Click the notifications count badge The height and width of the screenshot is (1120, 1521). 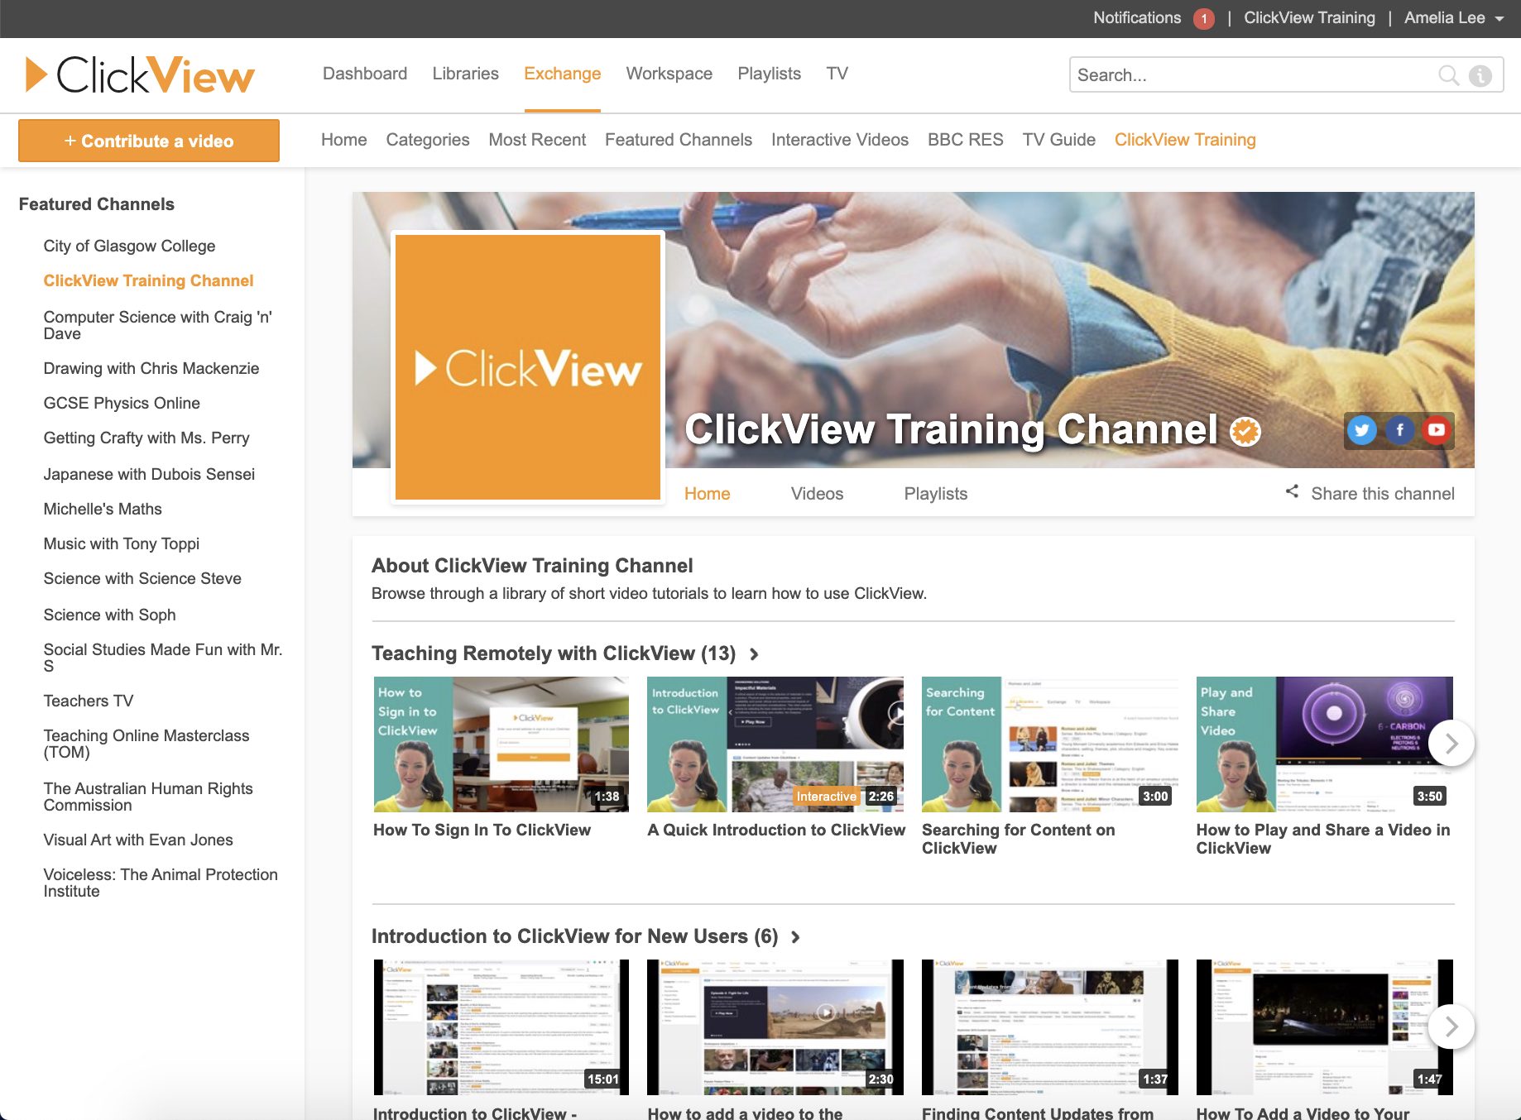(1204, 18)
